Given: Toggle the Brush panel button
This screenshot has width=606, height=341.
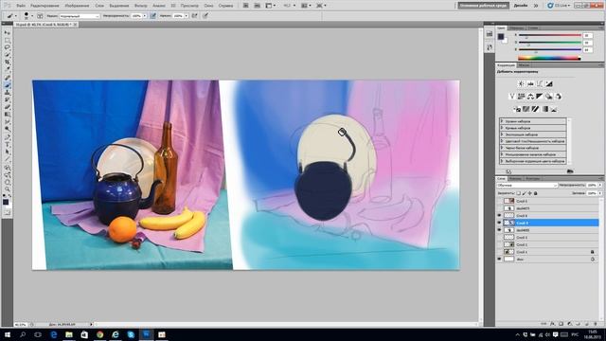Looking at the screenshot, I should click(40, 16).
